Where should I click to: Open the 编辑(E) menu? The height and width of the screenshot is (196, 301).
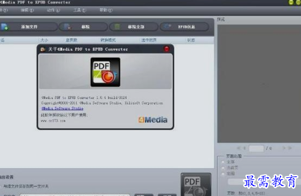point(27,10)
